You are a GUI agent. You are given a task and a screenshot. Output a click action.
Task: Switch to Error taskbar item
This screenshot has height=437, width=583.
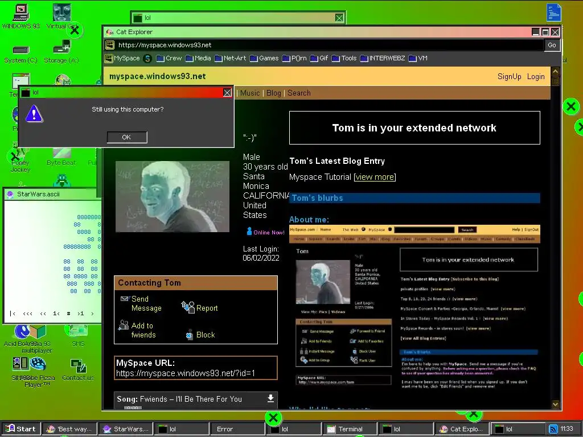coord(238,429)
